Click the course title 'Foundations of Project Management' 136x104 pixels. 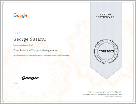click(x=35, y=50)
